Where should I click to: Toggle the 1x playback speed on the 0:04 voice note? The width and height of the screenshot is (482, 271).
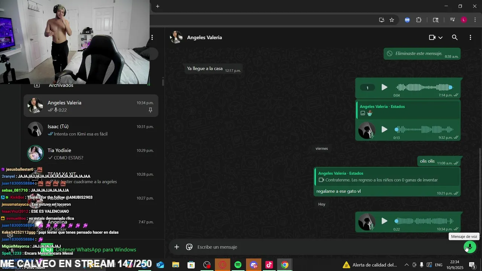point(368,88)
